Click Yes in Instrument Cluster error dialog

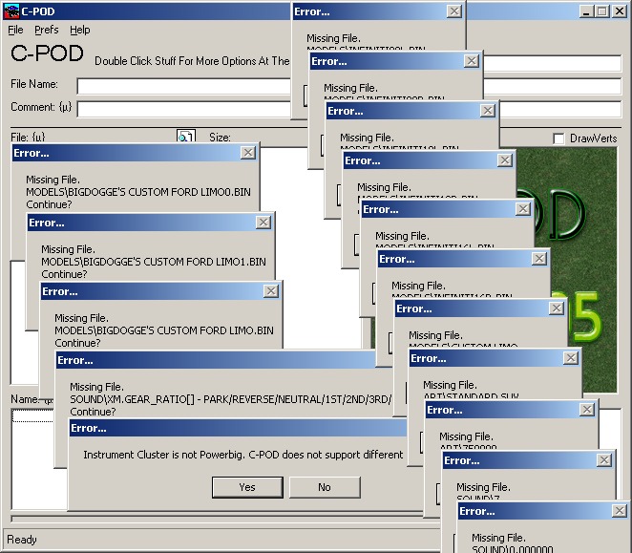247,487
